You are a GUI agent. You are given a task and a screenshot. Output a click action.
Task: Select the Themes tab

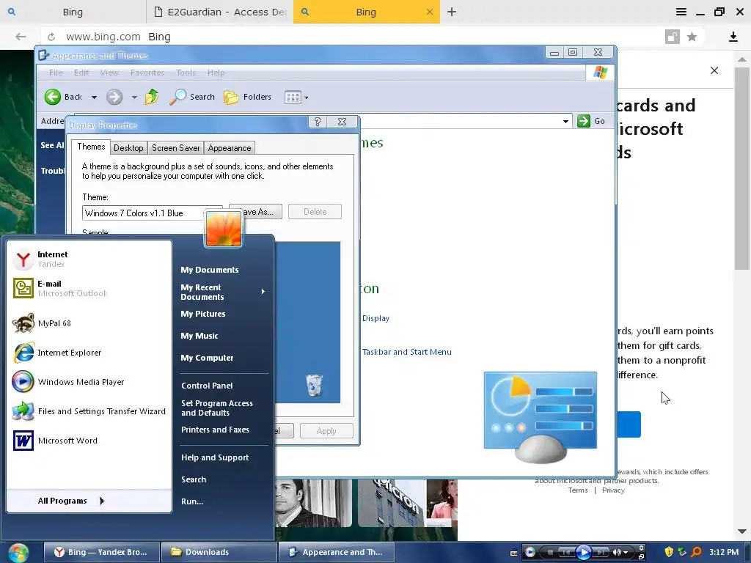91,147
